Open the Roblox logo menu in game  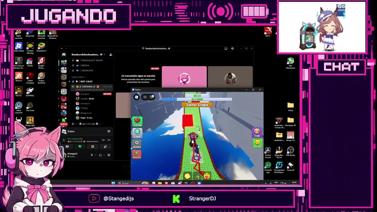click(136, 97)
